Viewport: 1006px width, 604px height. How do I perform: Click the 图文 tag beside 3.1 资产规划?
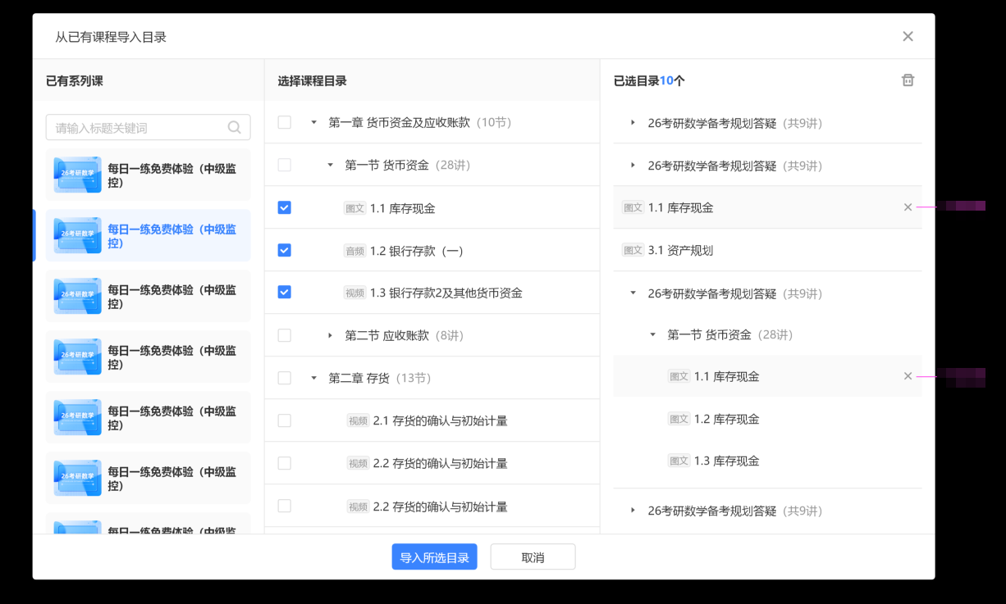[x=633, y=251]
